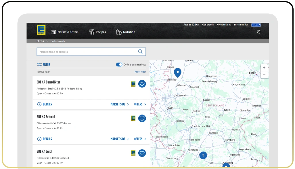The image size is (295, 169).
Task: Open the cluster marker showing 3
Action: [x=203, y=155]
